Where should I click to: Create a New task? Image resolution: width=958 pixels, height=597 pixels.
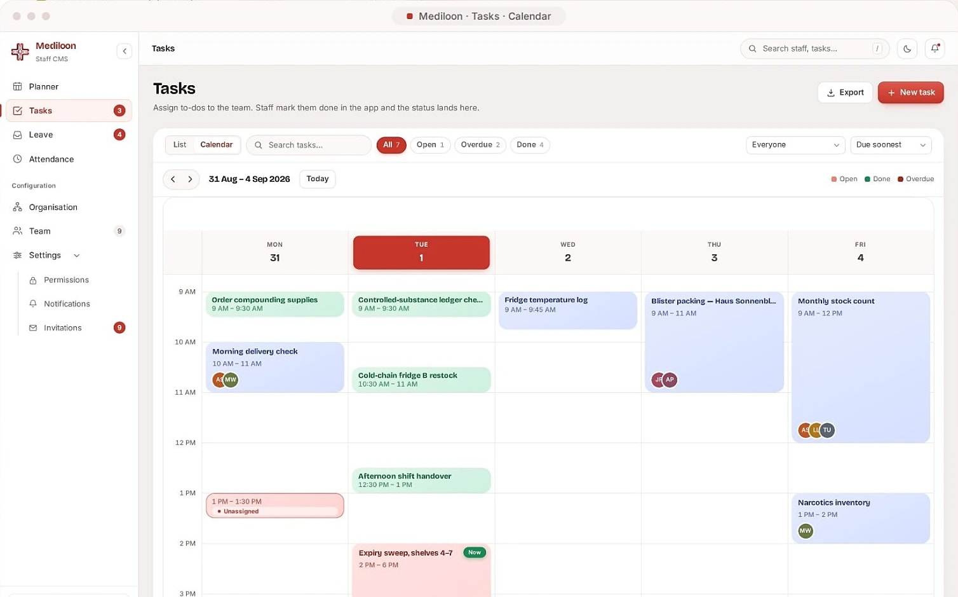[910, 92]
